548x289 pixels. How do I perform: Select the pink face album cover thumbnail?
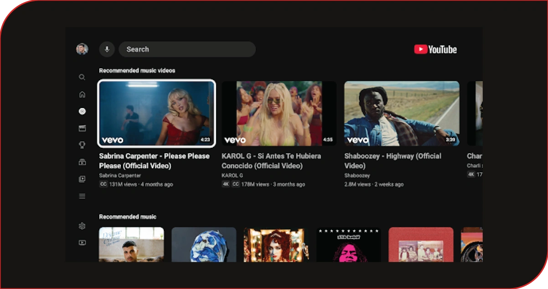pos(349,244)
